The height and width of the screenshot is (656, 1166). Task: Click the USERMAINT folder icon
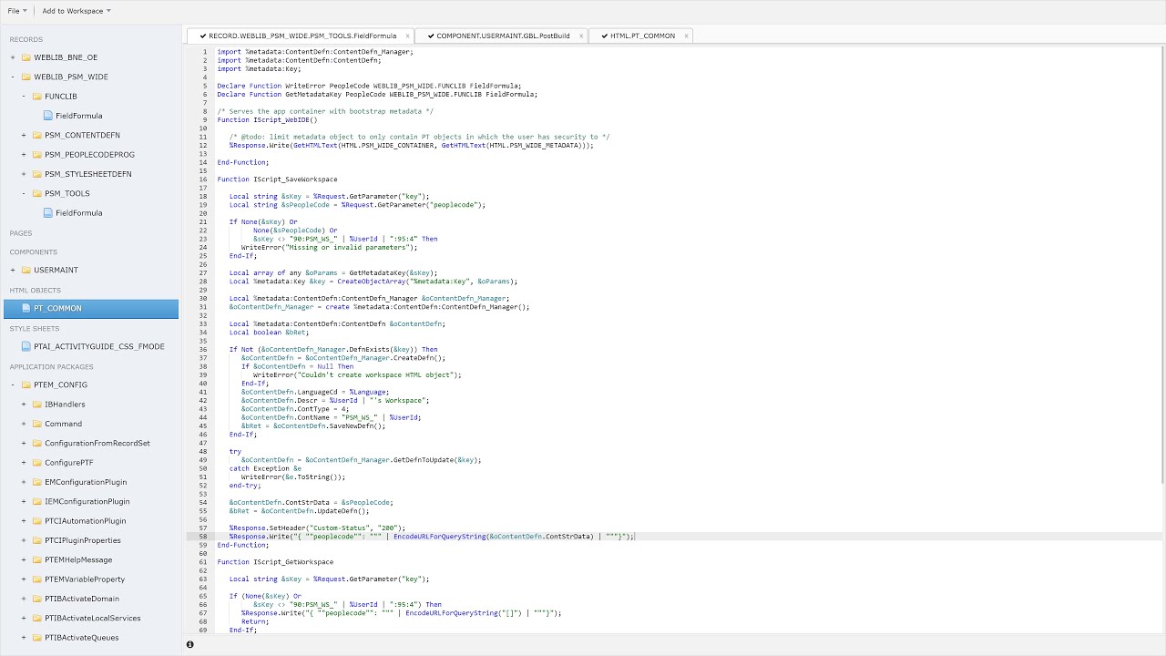point(26,270)
